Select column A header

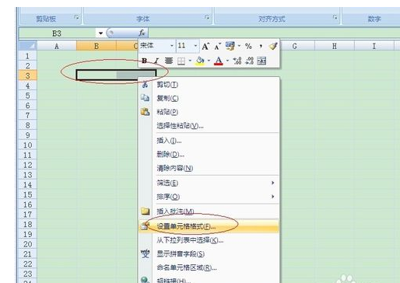(x=57, y=46)
